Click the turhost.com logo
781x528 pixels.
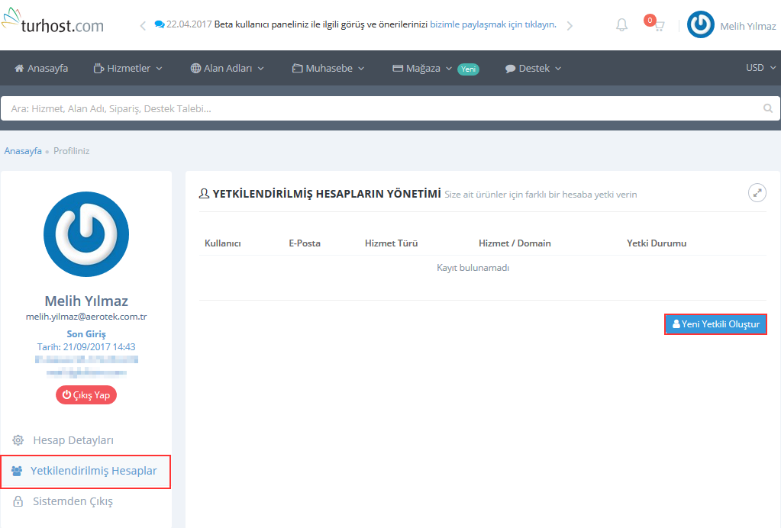[53, 24]
